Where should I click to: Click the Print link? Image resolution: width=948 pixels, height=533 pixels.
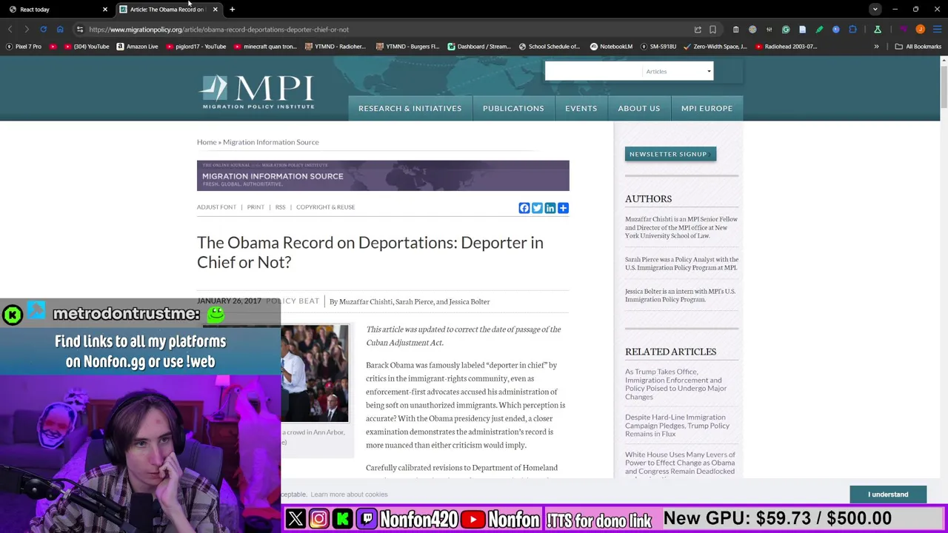(x=256, y=207)
